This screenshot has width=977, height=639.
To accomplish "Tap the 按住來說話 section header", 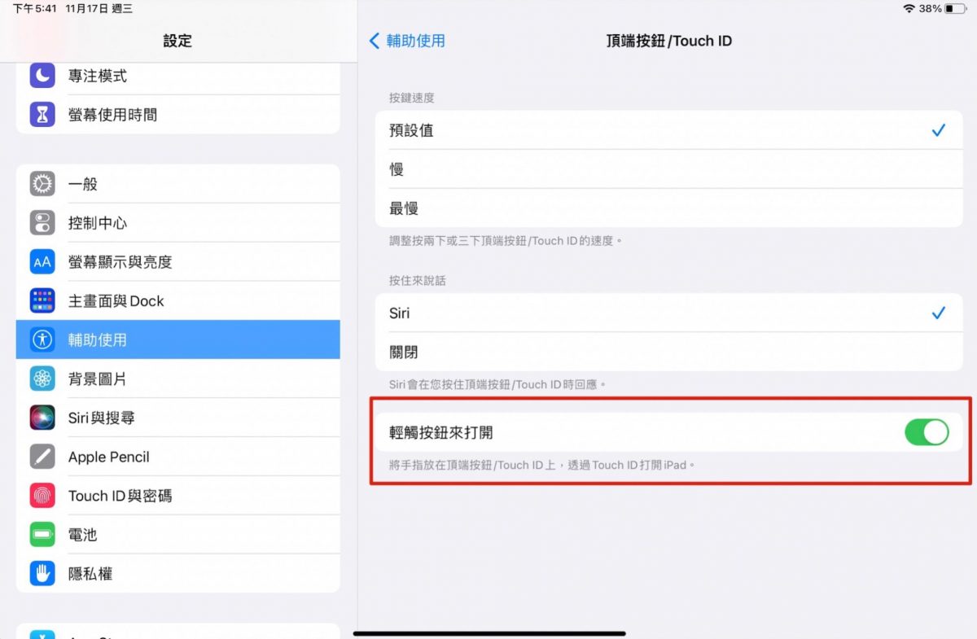I will tap(418, 280).
